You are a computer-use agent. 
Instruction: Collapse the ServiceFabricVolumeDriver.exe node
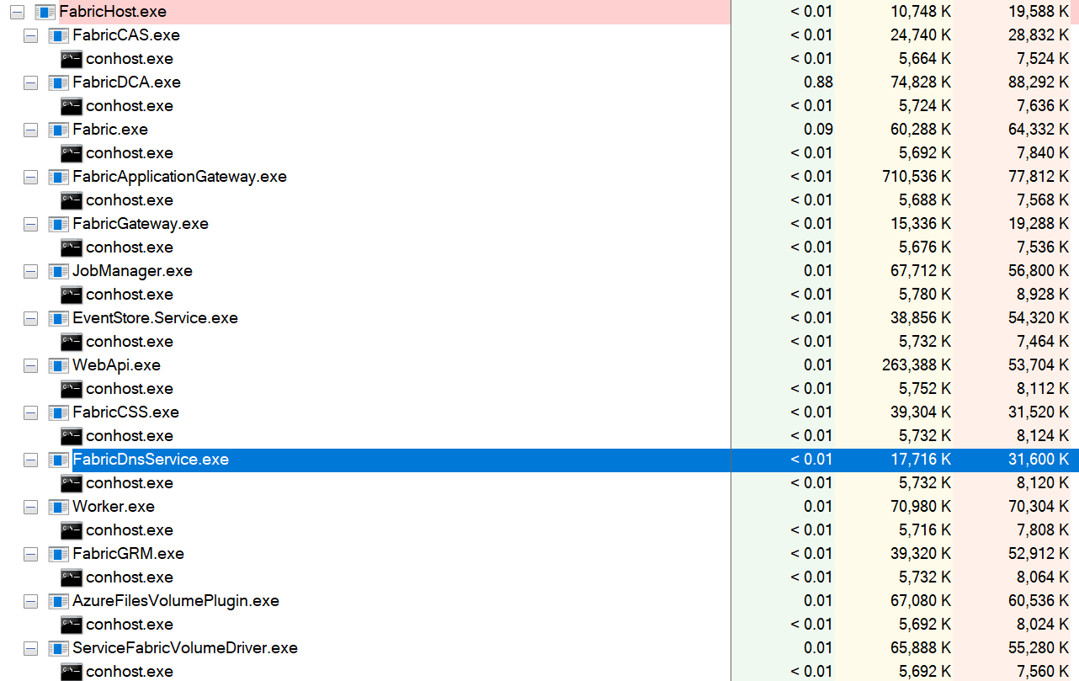pyautogui.click(x=30, y=648)
